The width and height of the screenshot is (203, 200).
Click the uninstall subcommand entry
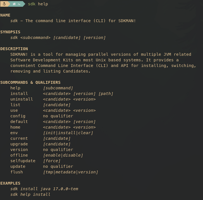22,99
